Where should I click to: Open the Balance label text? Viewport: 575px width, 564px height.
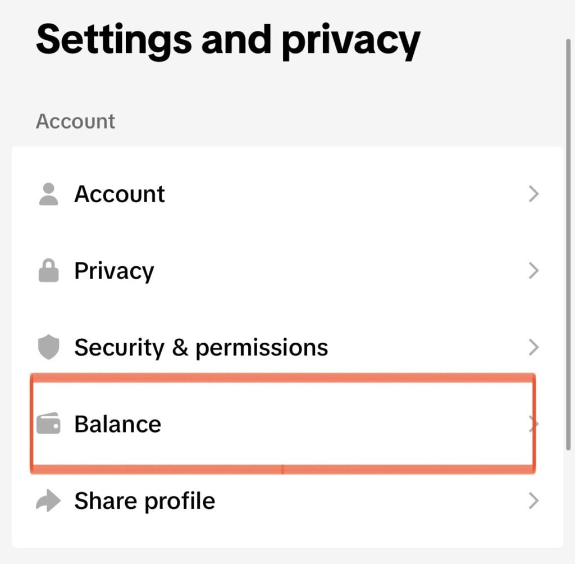[117, 424]
